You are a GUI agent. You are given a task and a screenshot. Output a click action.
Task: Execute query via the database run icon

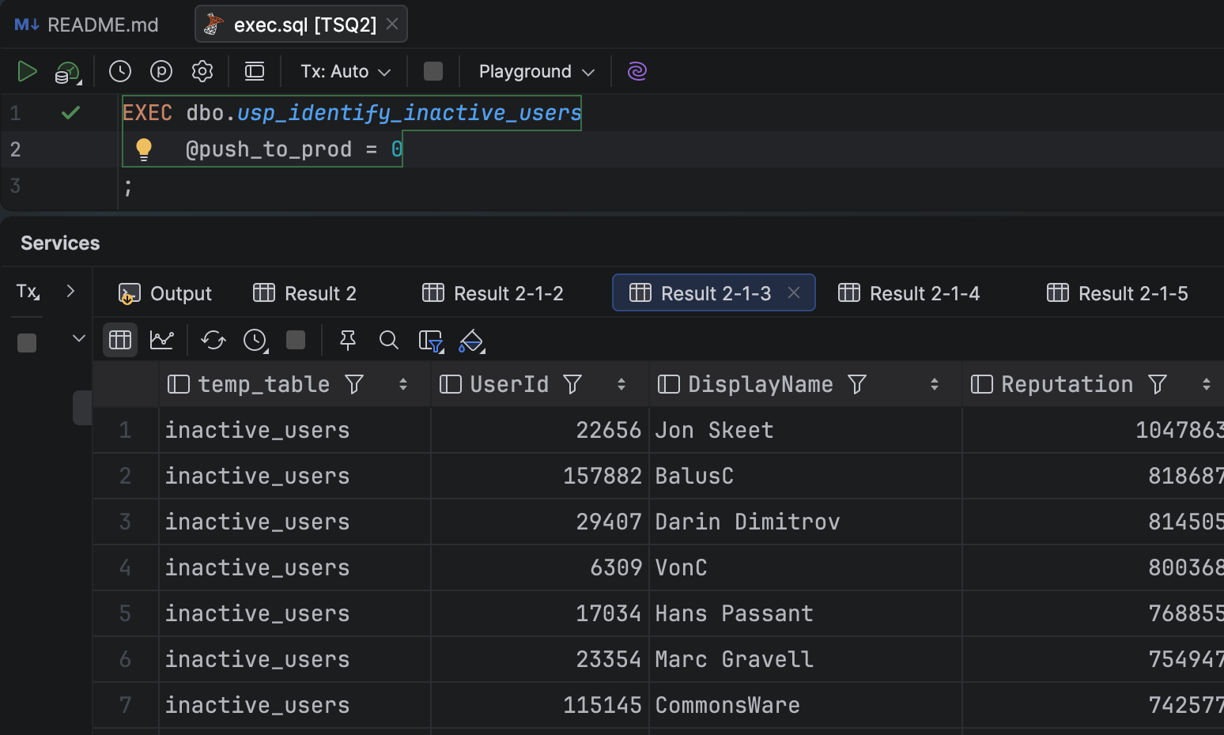pyautogui.click(x=66, y=71)
